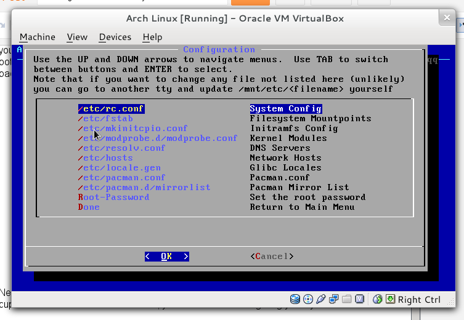Click the Arch Linux VirtualBox window title
The height and width of the screenshot is (320, 464).
235,18
